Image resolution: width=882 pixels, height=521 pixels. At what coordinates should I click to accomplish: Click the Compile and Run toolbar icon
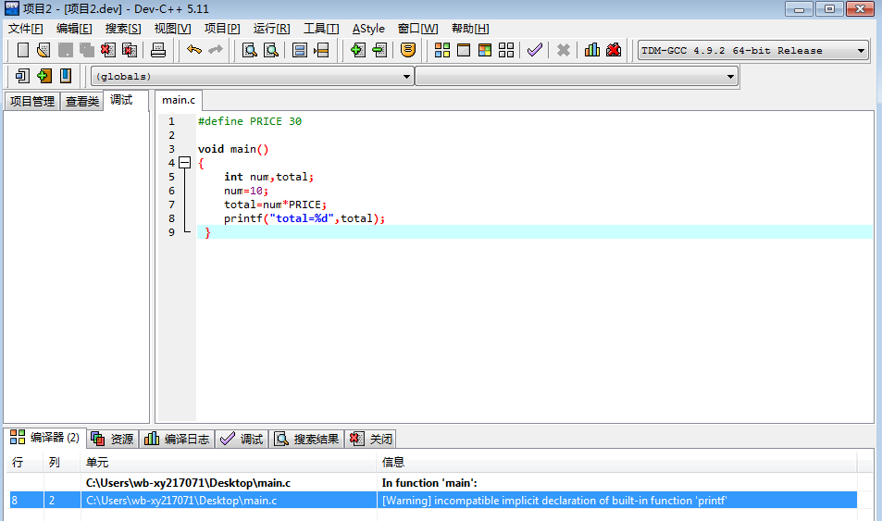[x=485, y=50]
